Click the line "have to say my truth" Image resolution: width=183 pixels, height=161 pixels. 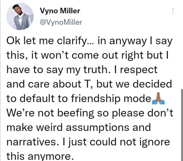(82, 70)
